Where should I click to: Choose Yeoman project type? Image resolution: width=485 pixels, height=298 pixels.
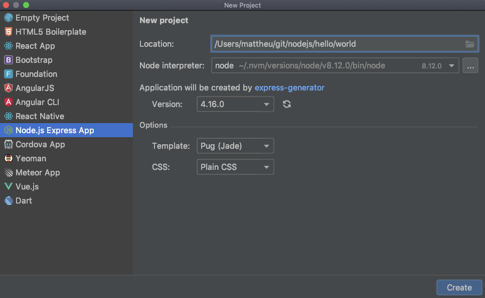[x=67, y=158]
